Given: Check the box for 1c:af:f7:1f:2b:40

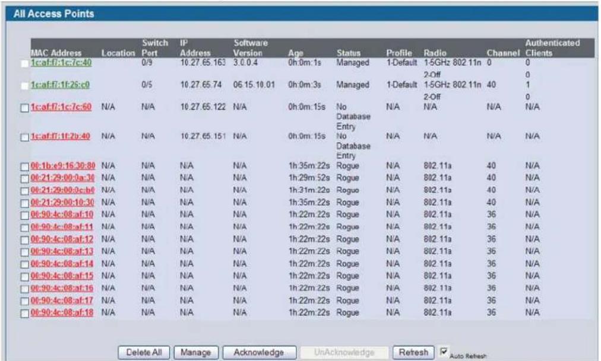Looking at the screenshot, I should [24, 137].
